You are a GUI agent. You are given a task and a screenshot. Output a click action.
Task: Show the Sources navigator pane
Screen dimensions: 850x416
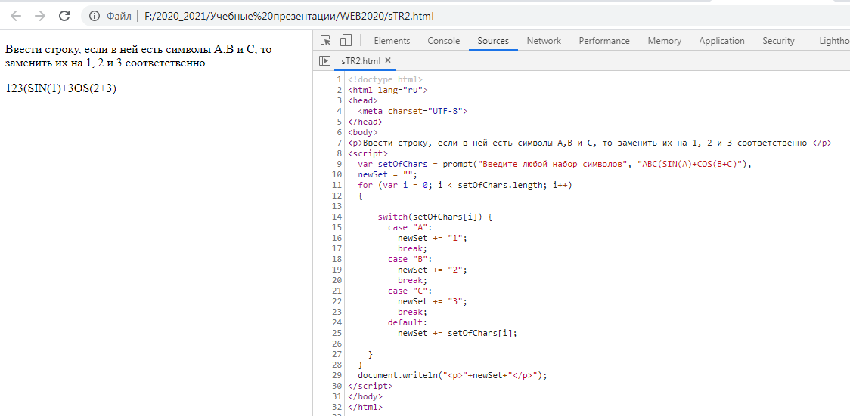pyautogui.click(x=324, y=60)
